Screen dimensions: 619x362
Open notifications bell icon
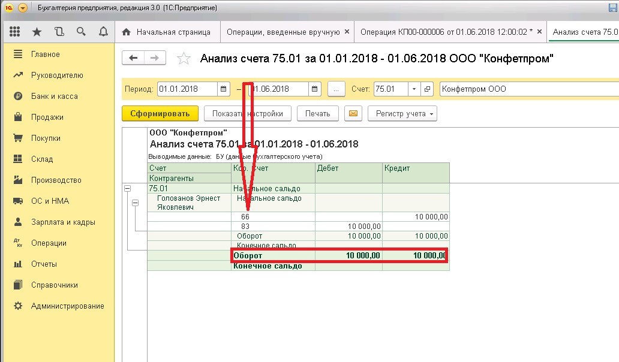(103, 32)
